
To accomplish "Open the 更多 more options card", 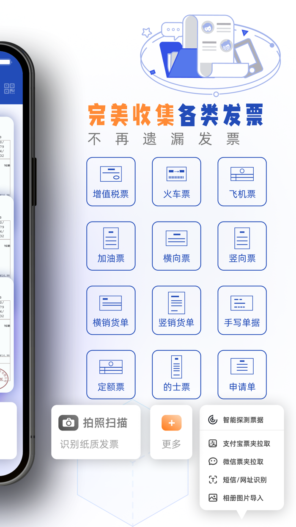I will 171,432.
